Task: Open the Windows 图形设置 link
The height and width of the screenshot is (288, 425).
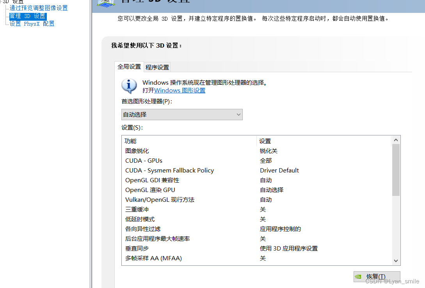Action: click(180, 90)
